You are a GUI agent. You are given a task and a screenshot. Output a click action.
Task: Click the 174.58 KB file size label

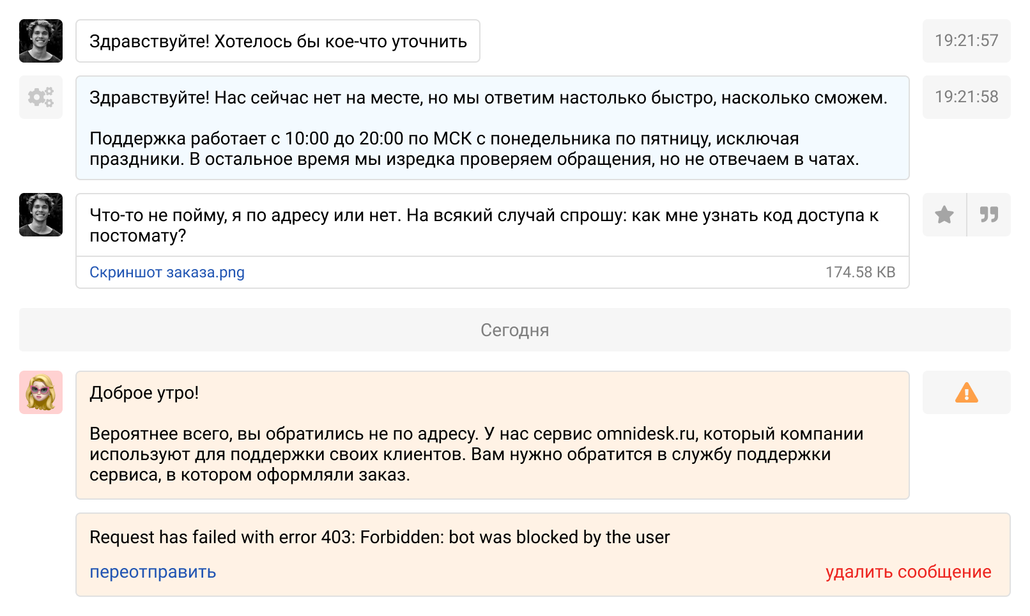pos(860,272)
